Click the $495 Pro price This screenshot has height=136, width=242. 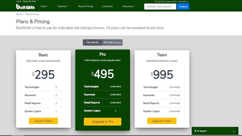click(103, 74)
